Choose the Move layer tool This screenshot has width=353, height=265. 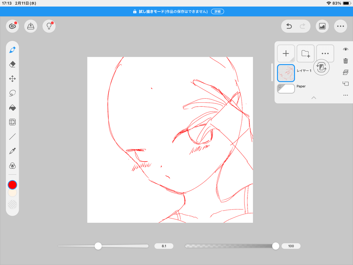coord(13,79)
